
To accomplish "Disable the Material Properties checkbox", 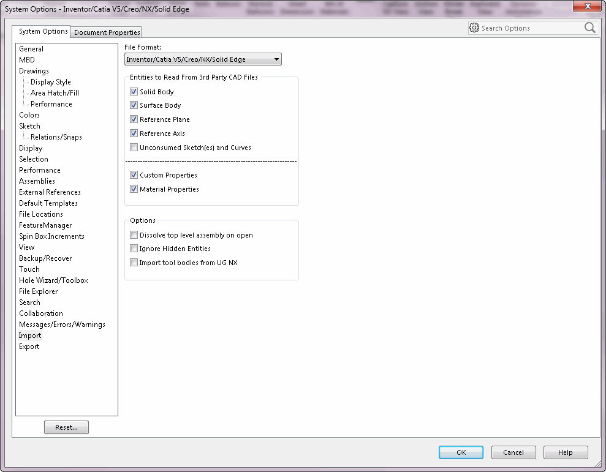I will point(134,189).
